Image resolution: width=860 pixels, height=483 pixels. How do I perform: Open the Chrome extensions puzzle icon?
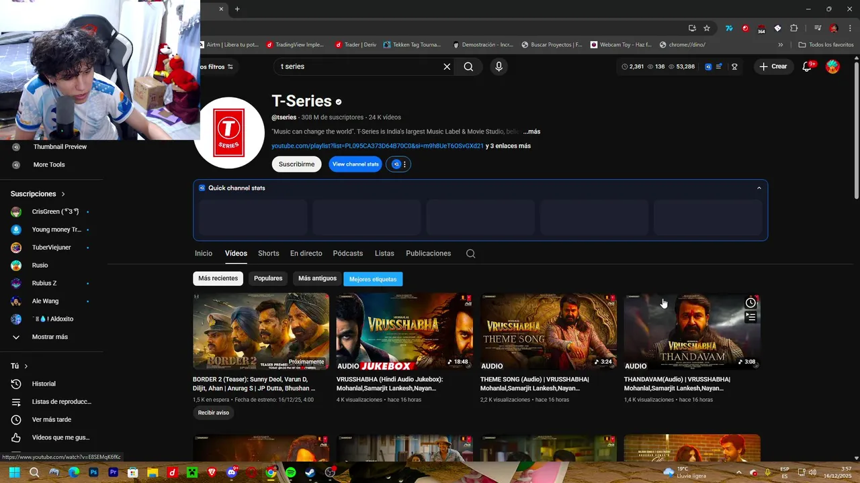click(x=794, y=28)
